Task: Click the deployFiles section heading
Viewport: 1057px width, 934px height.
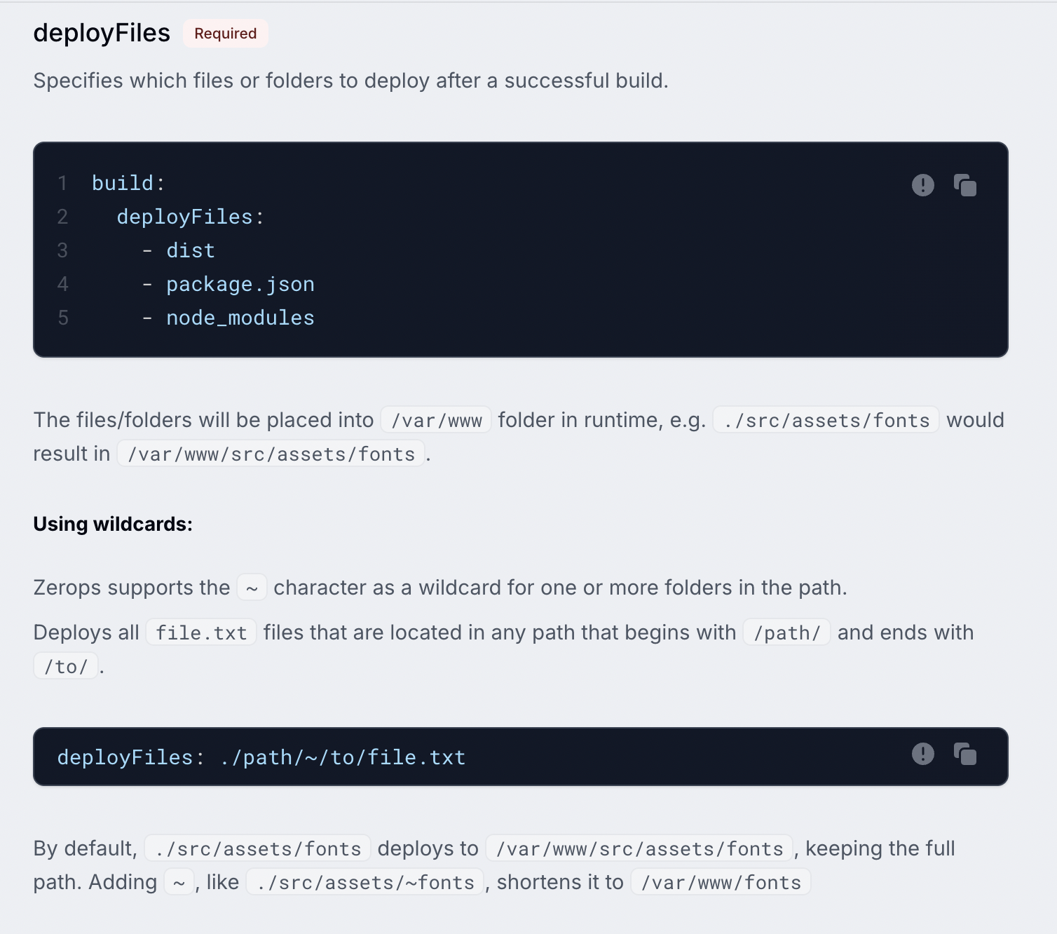Action: point(102,33)
